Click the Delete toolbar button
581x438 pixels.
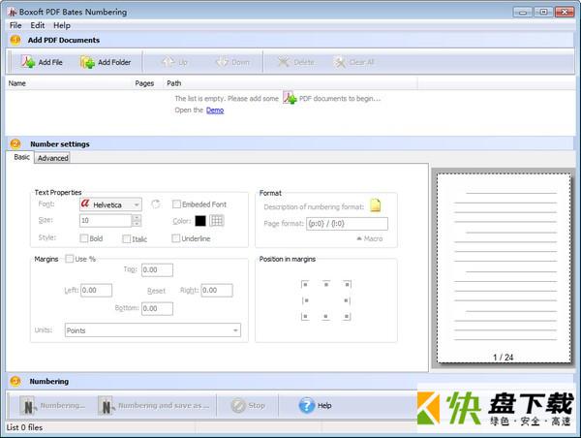click(295, 62)
